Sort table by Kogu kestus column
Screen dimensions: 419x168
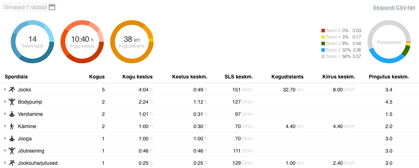pyautogui.click(x=137, y=77)
